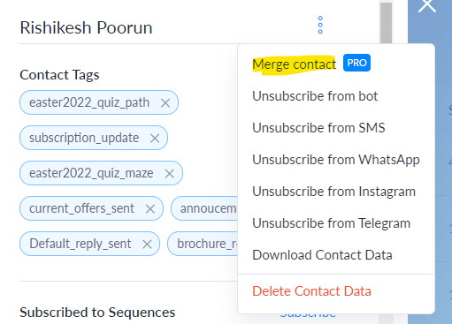The height and width of the screenshot is (324, 452).
Task: Select Merge contact from the menu
Action: [x=294, y=64]
